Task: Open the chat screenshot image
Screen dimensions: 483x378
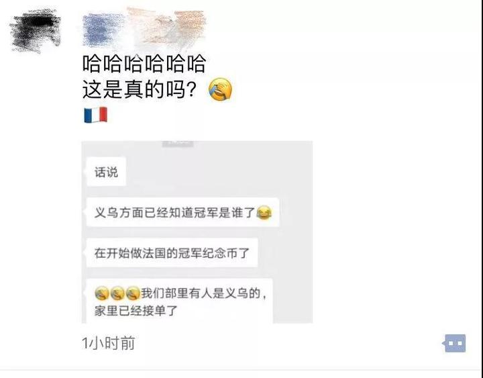Action: pyautogui.click(x=197, y=232)
